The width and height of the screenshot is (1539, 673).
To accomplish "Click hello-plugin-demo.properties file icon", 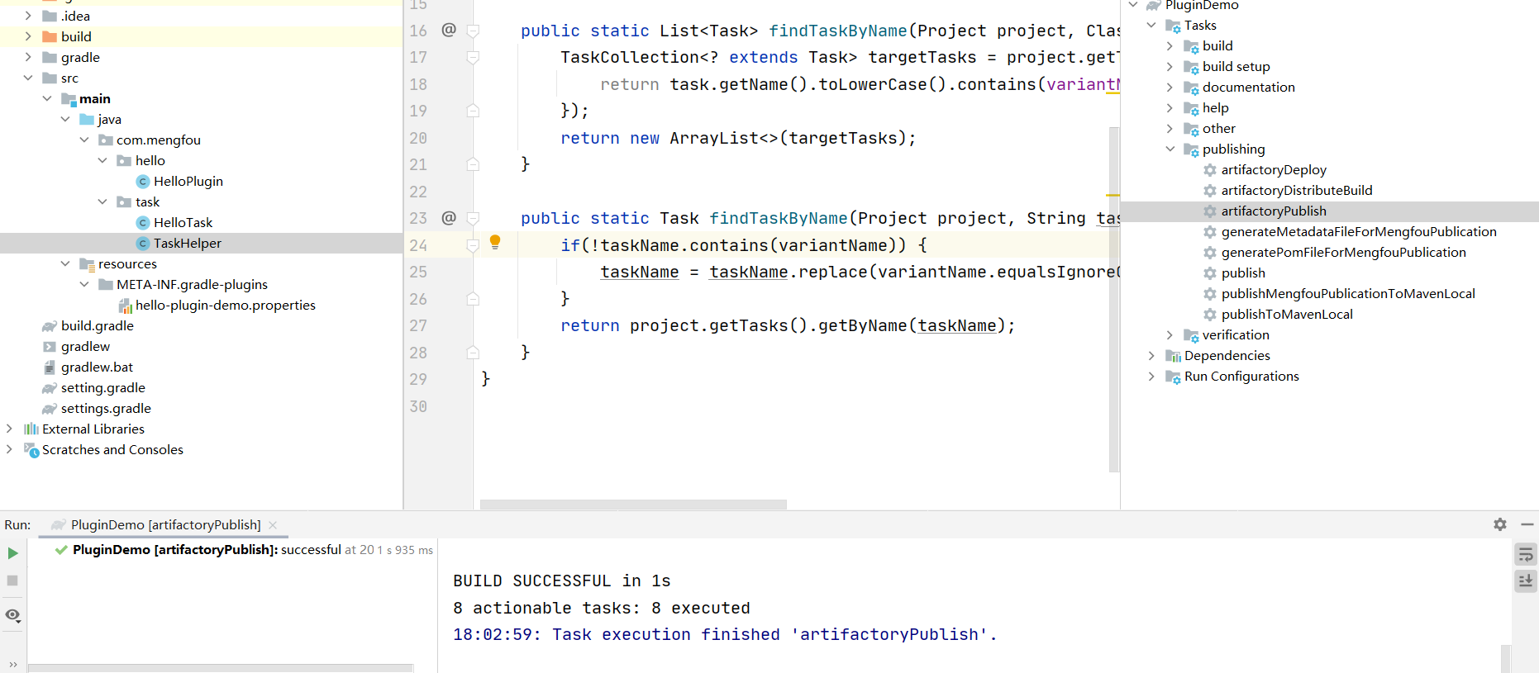I will 126,306.
